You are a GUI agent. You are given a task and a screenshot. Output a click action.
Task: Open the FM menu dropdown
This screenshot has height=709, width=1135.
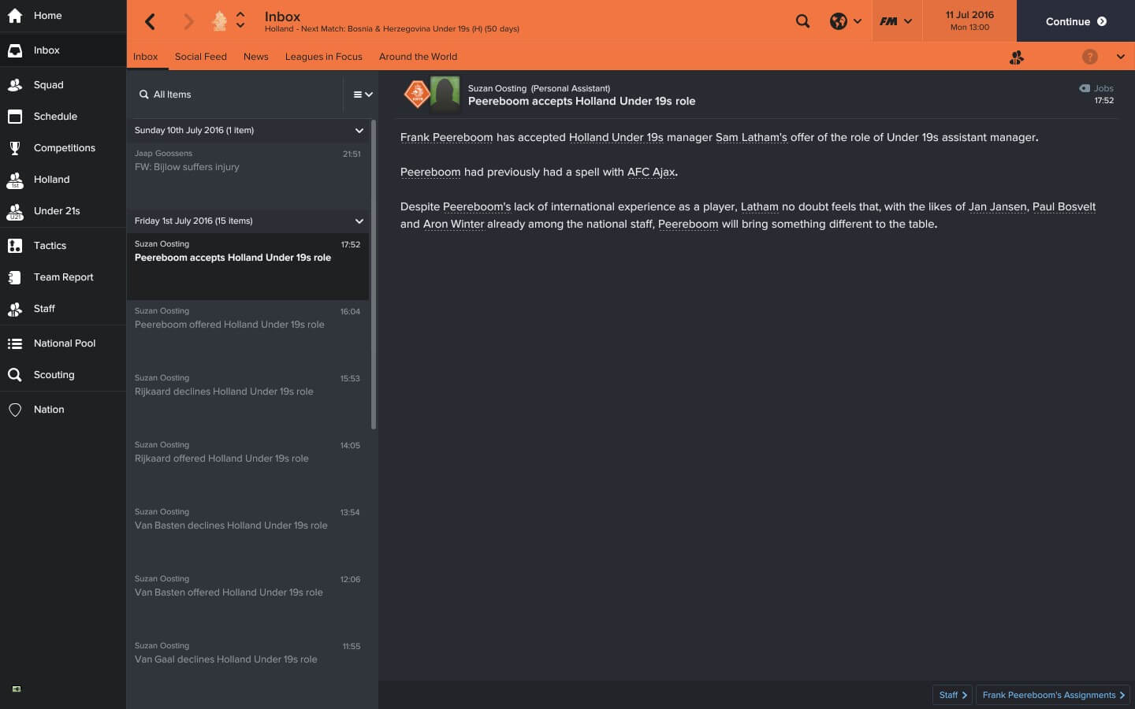pos(895,21)
